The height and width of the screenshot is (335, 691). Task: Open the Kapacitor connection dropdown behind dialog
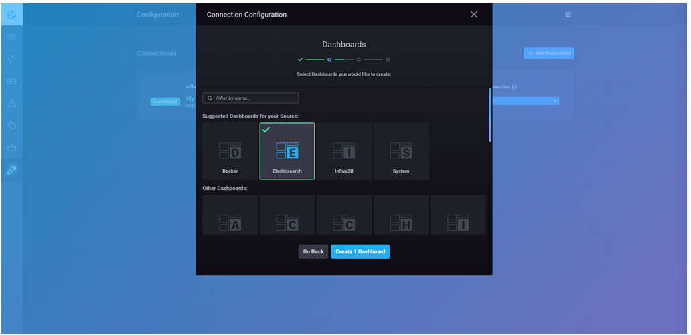click(526, 101)
